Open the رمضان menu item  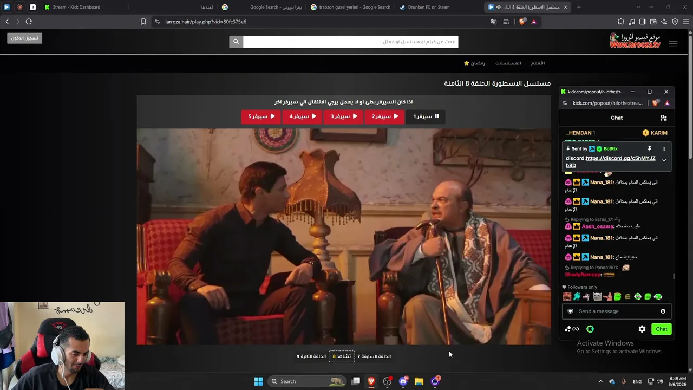point(474,63)
